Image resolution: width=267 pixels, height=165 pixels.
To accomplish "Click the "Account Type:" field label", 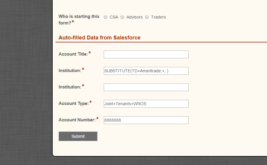I will 74,103.
